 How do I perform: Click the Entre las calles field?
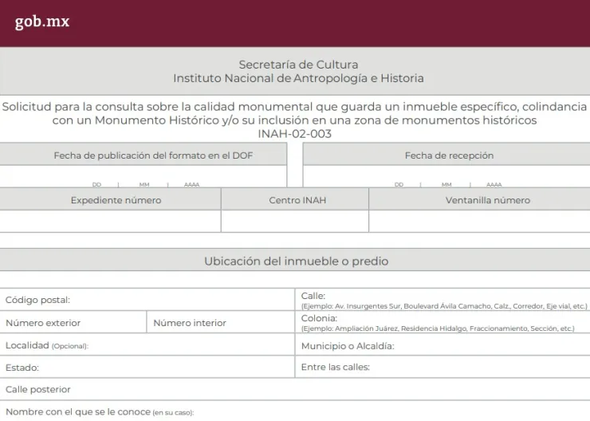(442, 368)
